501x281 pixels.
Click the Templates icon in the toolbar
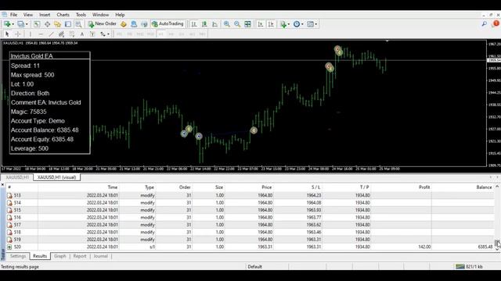(x=310, y=24)
